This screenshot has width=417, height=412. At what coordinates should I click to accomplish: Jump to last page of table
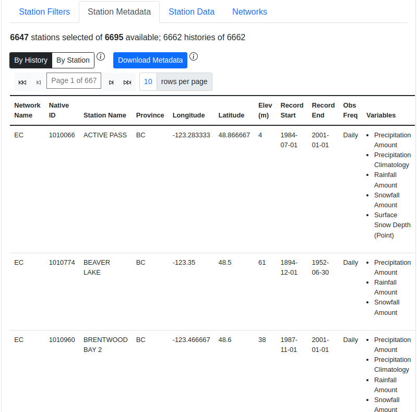point(127,82)
